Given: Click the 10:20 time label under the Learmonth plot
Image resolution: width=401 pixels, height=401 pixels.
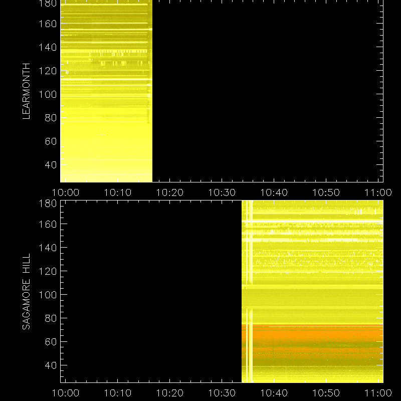Looking at the screenshot, I should point(170,192).
